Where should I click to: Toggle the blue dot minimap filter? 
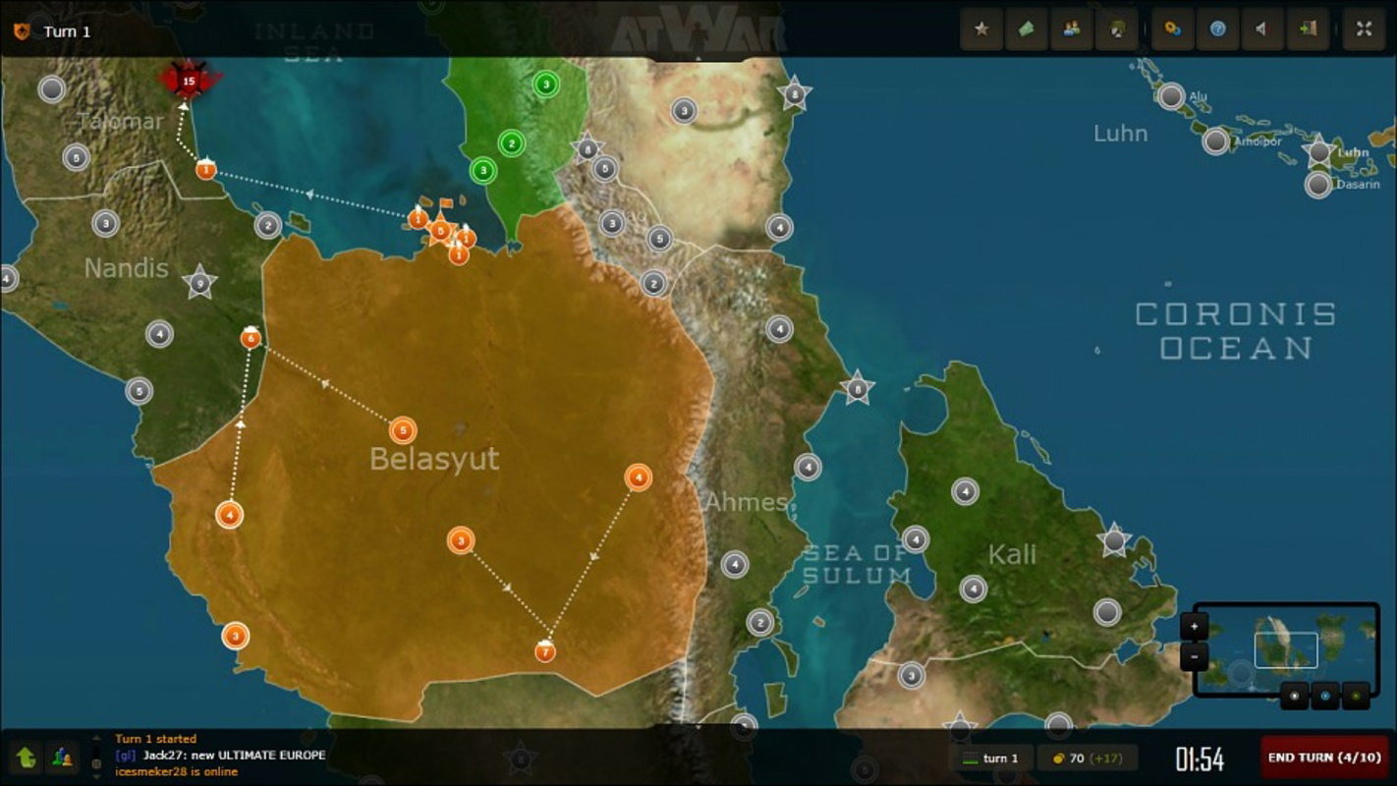[1325, 696]
